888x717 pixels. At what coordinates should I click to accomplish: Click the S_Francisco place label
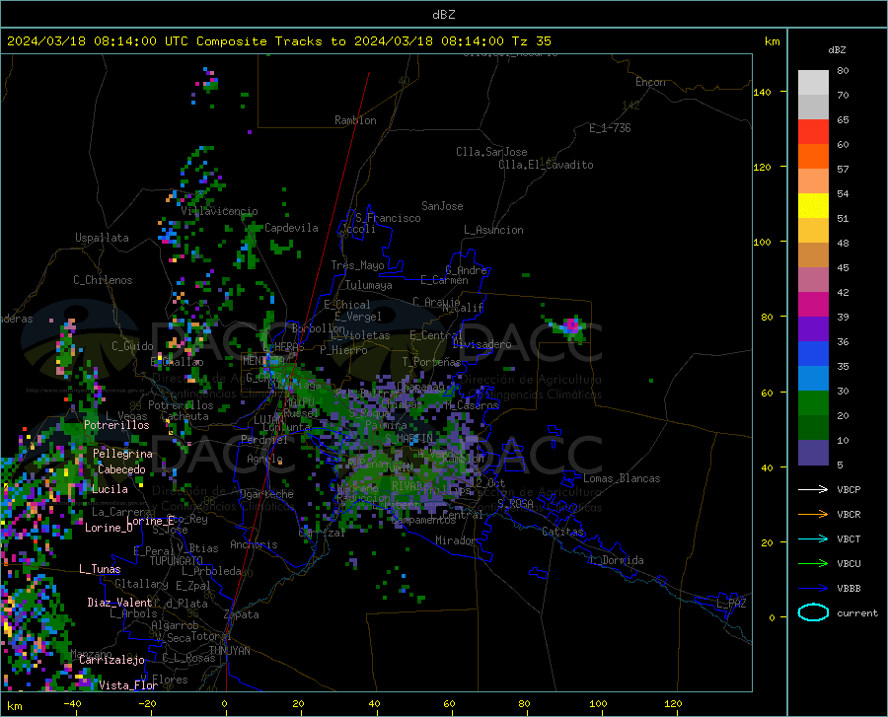(388, 218)
